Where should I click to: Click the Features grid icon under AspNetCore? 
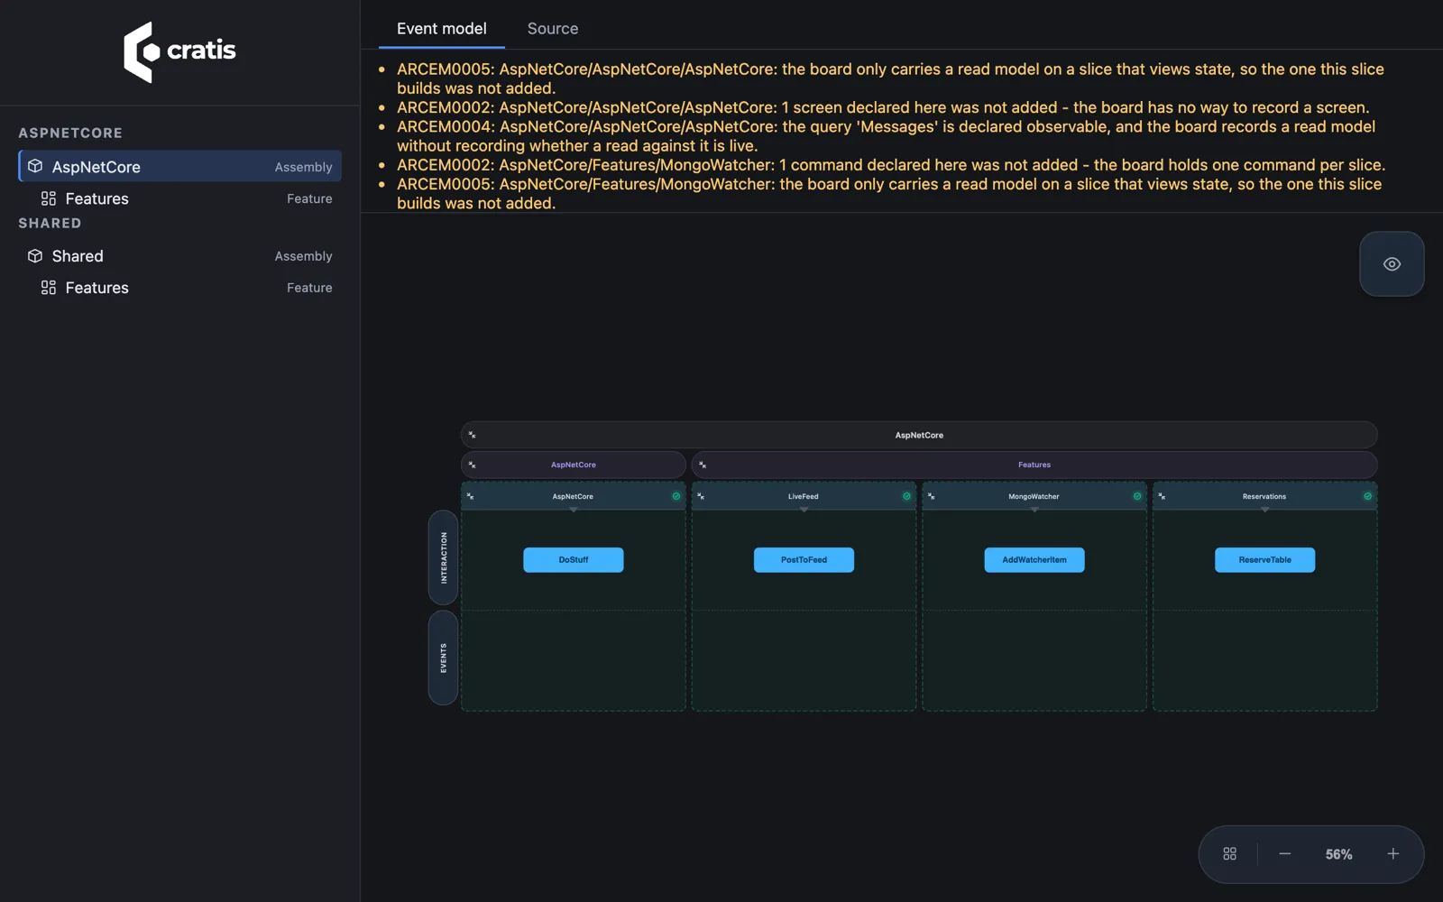[x=49, y=198]
